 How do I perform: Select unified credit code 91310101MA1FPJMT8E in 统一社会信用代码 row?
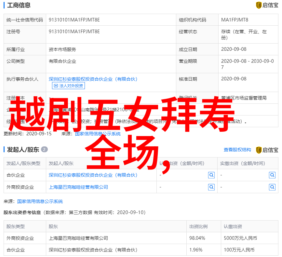[x=74, y=20]
